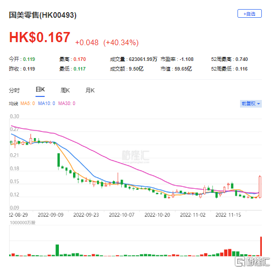Click the 52周最高 0.740 value
The image size is (273, 270).
point(229,59)
